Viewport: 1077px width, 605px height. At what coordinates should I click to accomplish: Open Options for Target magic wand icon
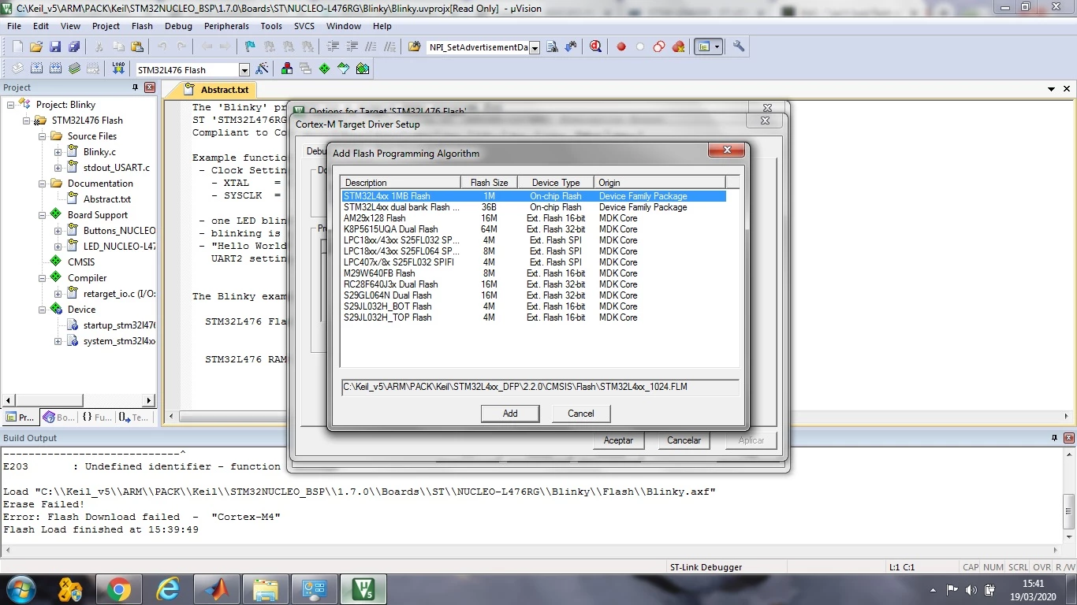coord(263,69)
